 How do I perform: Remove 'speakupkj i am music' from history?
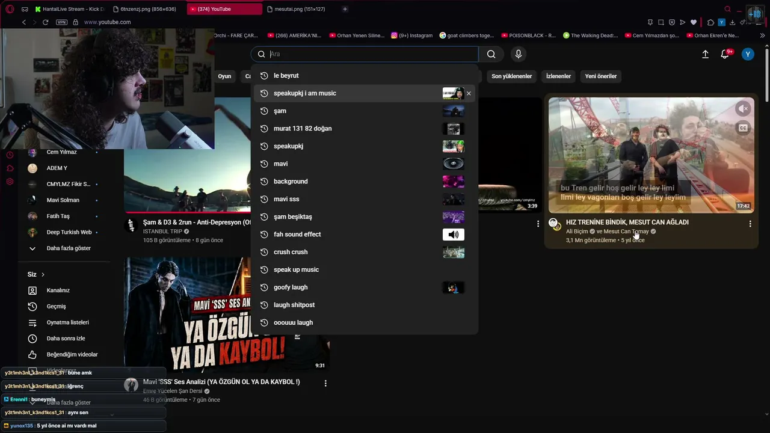[469, 93]
